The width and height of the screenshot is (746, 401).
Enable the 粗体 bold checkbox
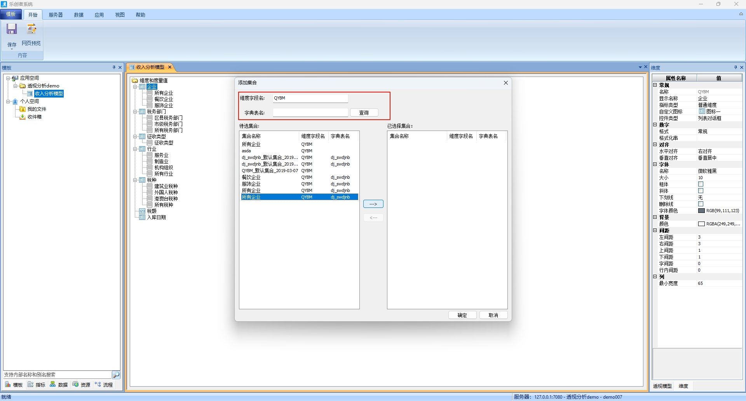point(701,184)
